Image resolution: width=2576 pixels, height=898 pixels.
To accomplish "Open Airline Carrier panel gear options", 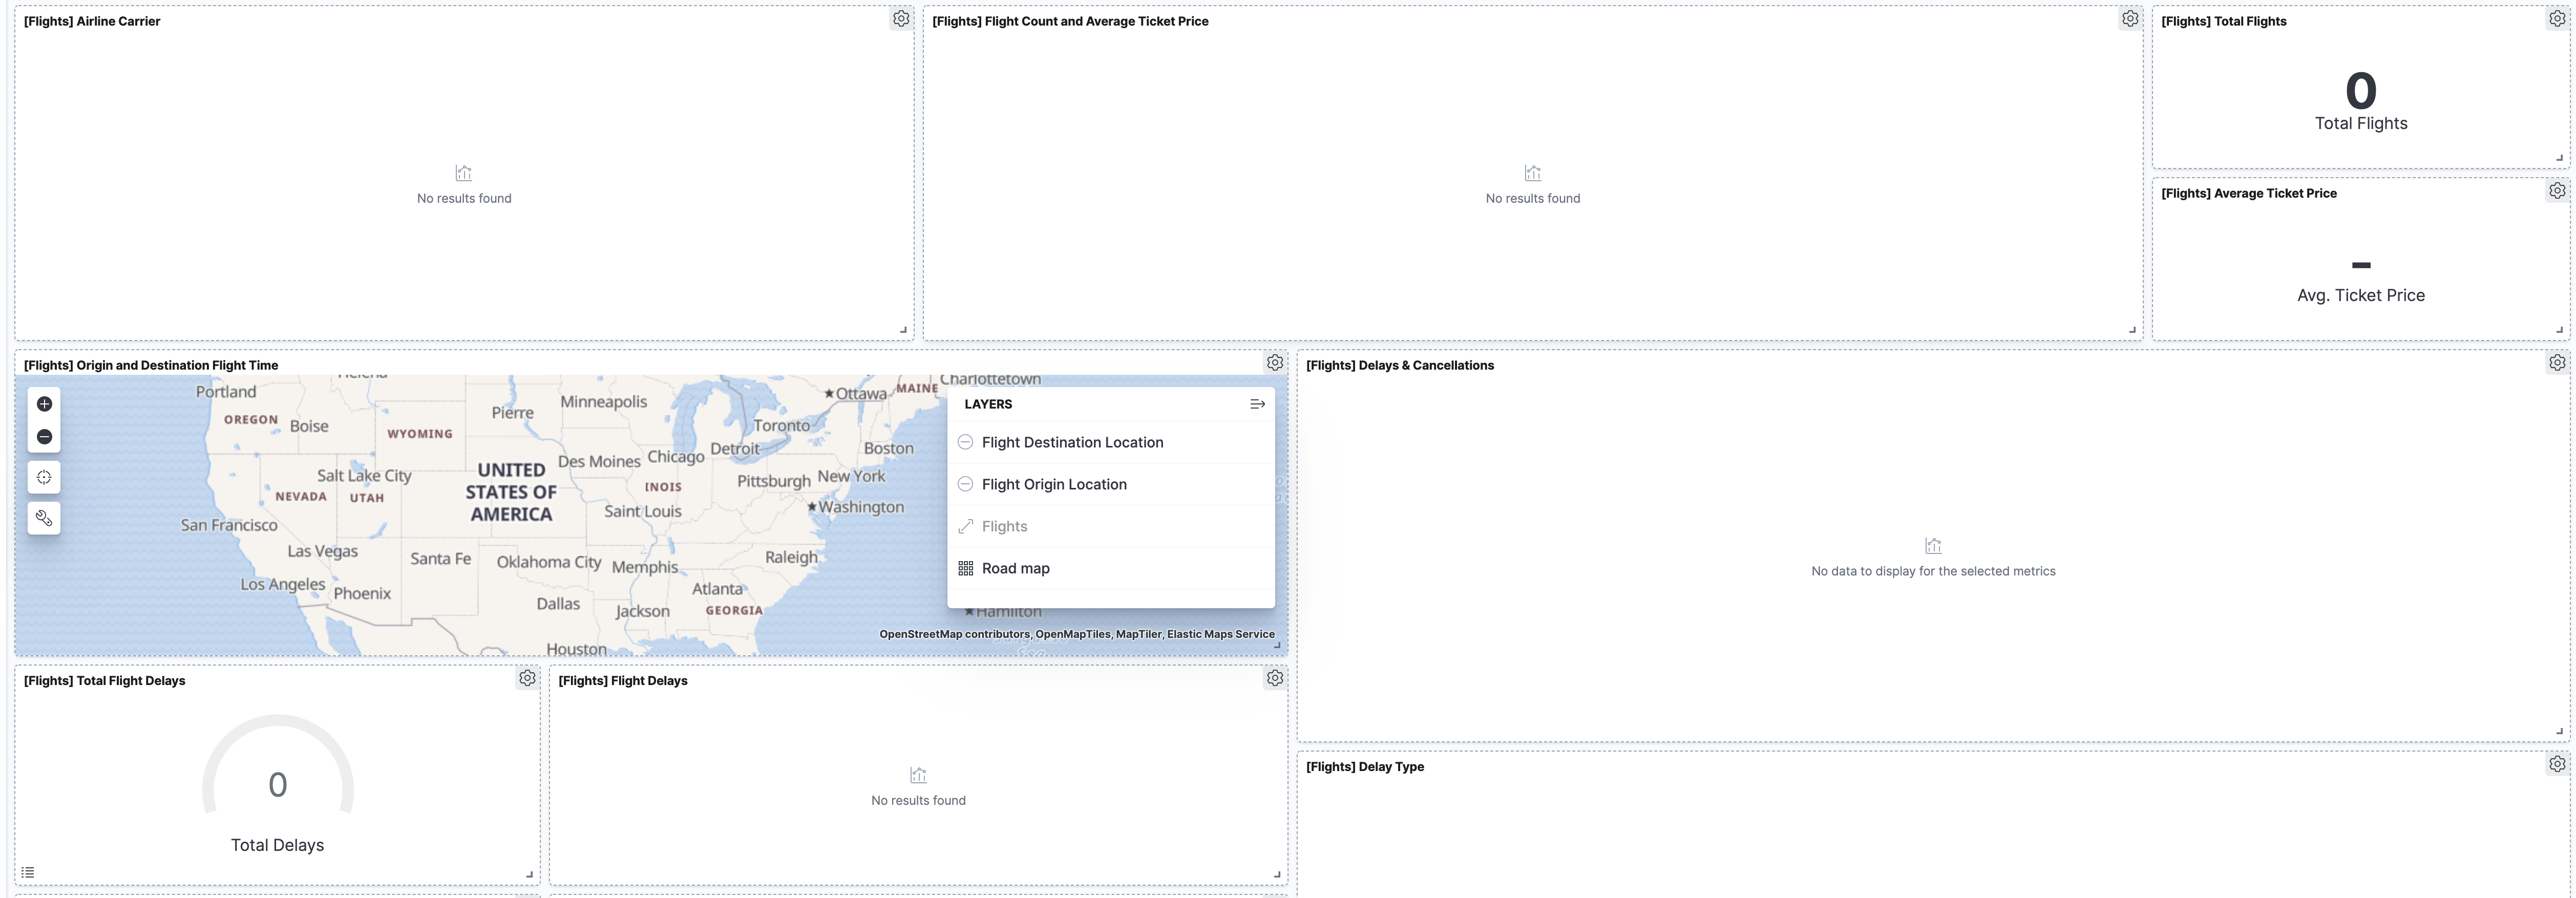I will (901, 19).
